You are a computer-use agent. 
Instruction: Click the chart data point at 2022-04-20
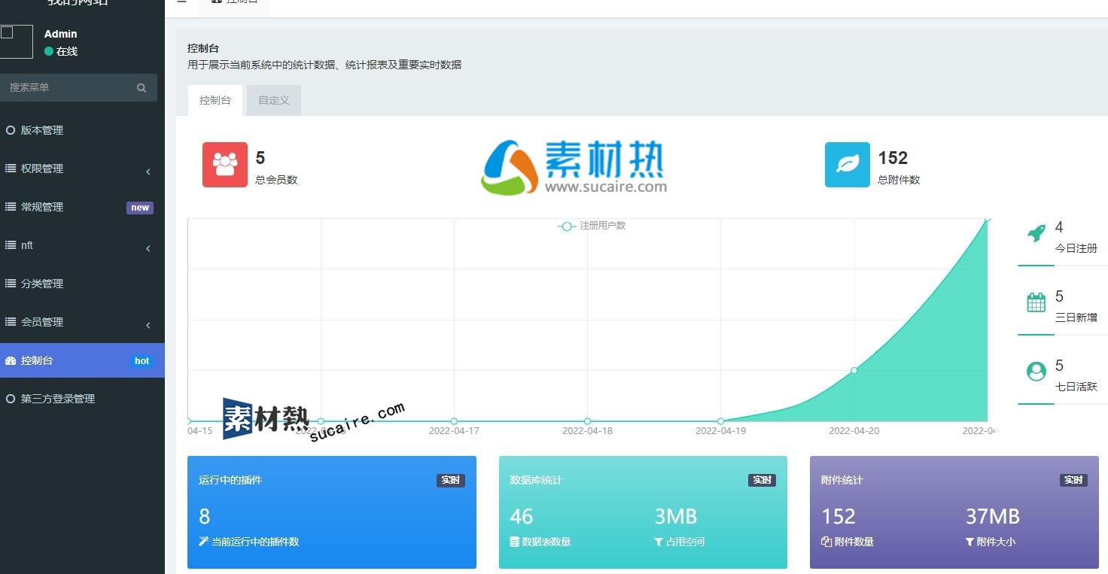854,370
